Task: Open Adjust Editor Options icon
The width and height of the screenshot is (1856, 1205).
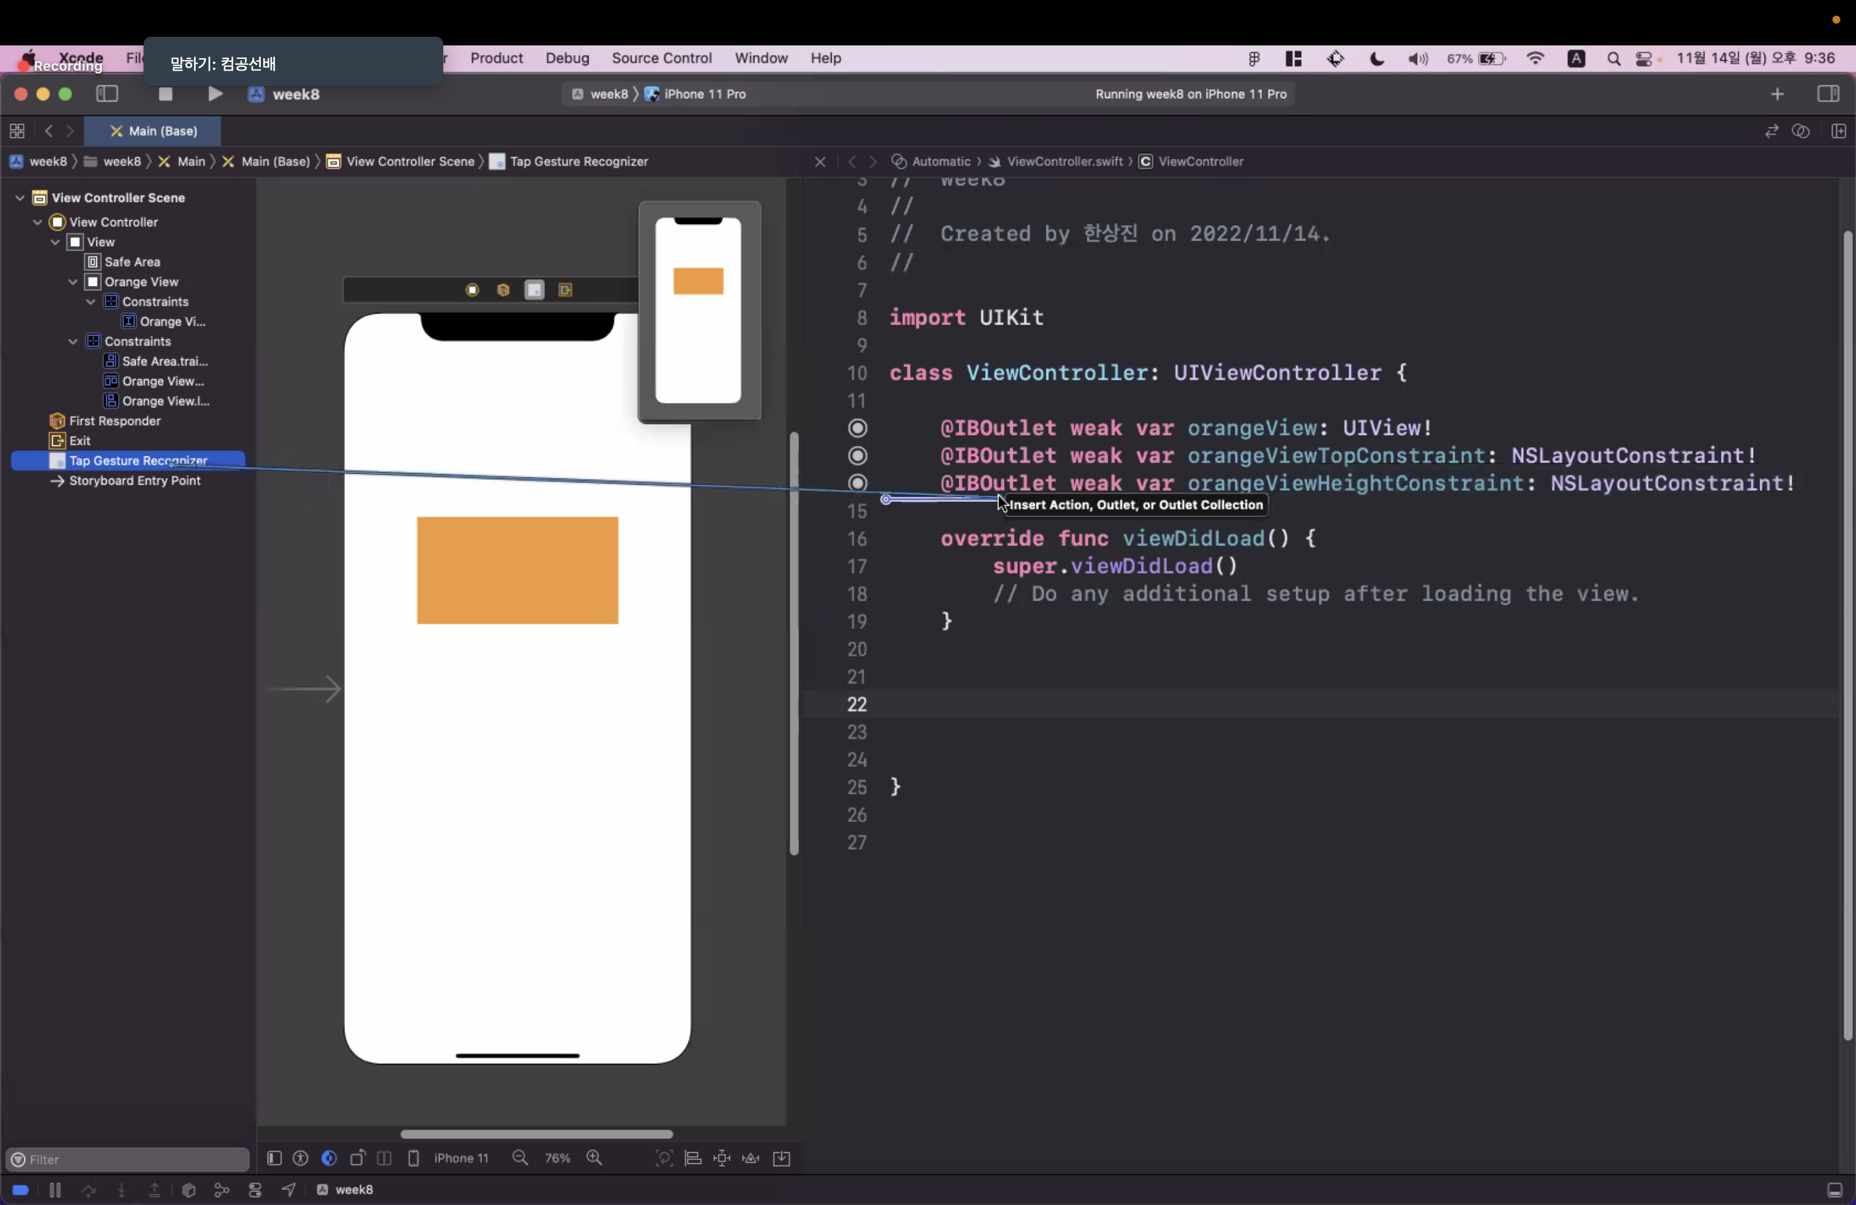Action: click(x=1801, y=131)
